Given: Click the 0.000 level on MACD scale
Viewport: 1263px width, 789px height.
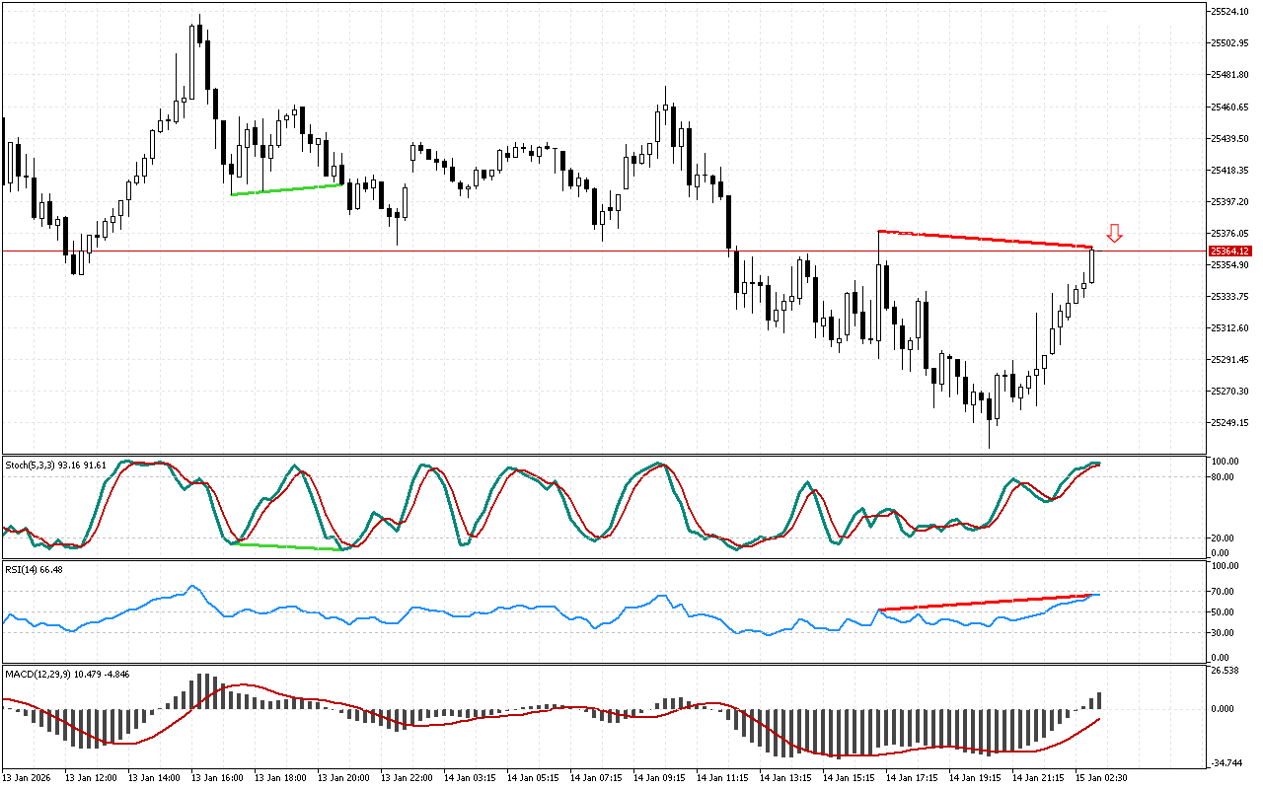Looking at the screenshot, I should click(1225, 708).
